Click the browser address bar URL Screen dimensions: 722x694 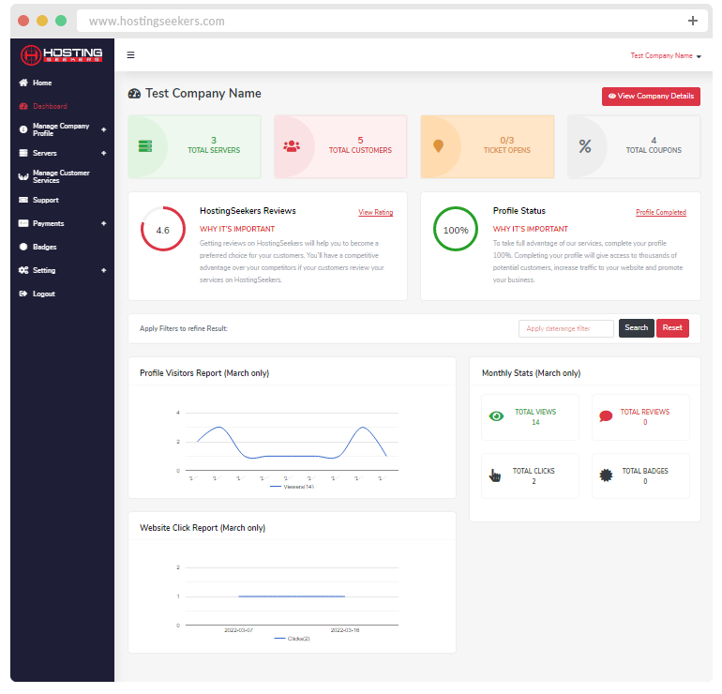point(157,22)
